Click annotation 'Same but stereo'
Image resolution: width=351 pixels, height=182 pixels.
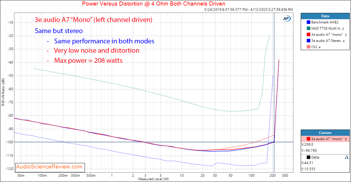point(59,31)
